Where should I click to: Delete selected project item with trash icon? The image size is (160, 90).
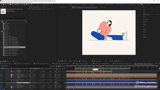pyautogui.click(x=13, y=61)
